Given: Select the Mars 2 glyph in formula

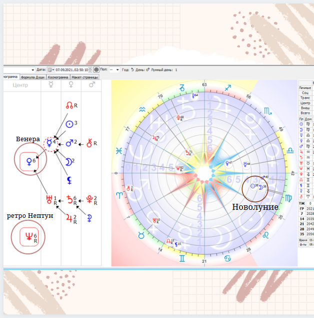Looking at the screenshot, I should 71,143.
